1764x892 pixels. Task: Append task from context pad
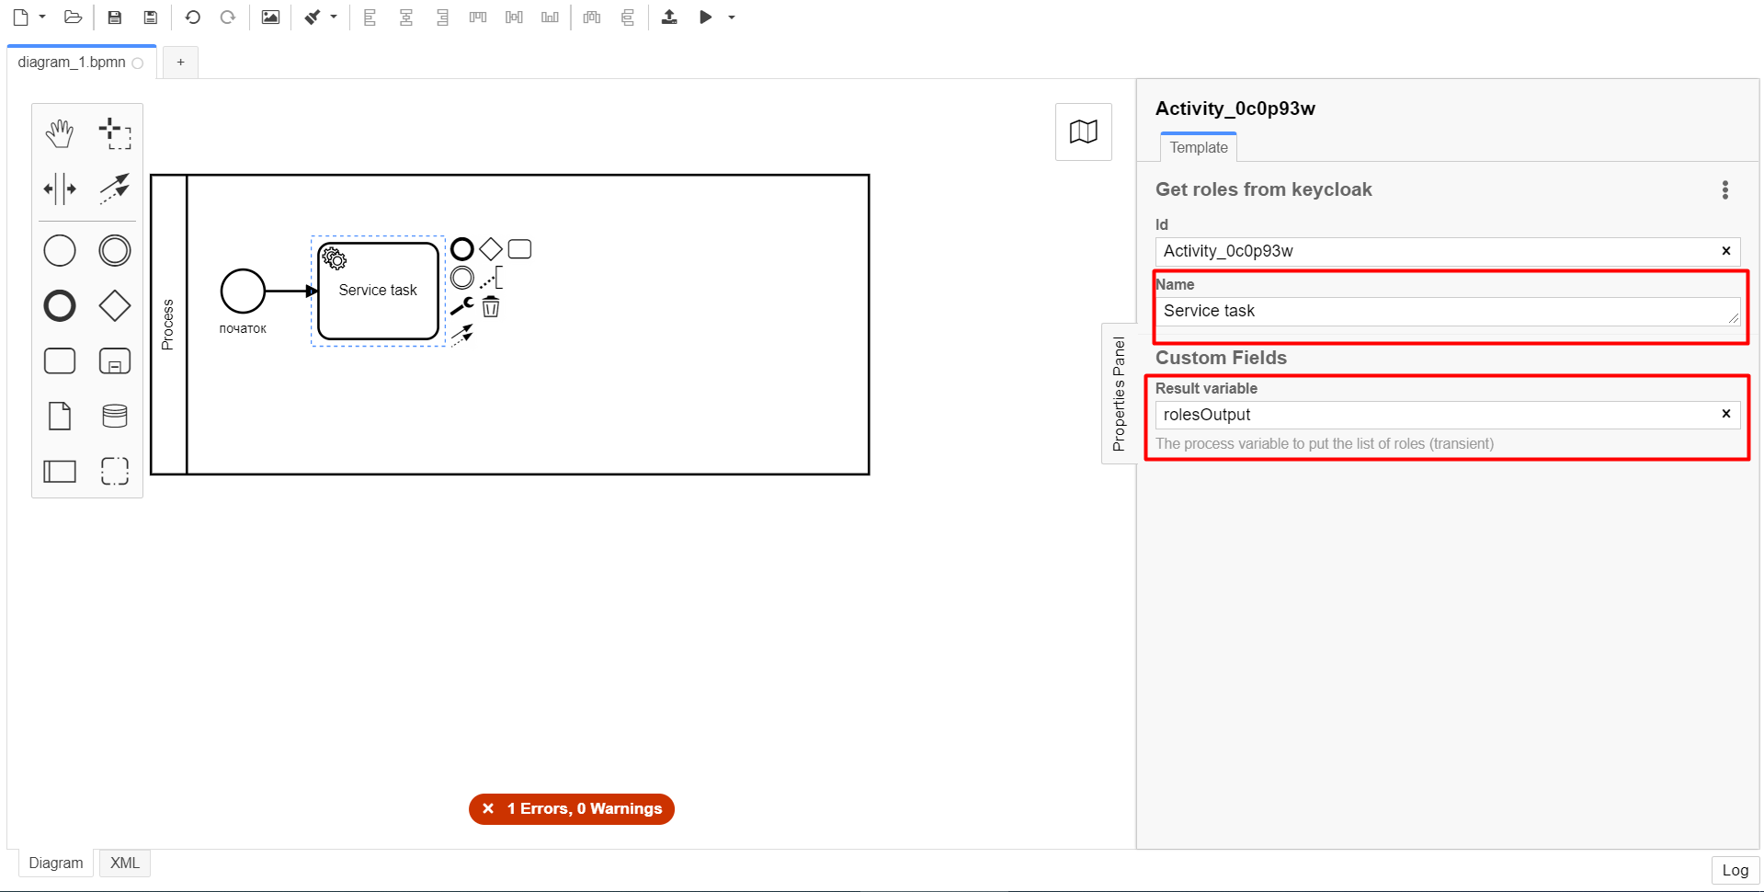(x=519, y=249)
